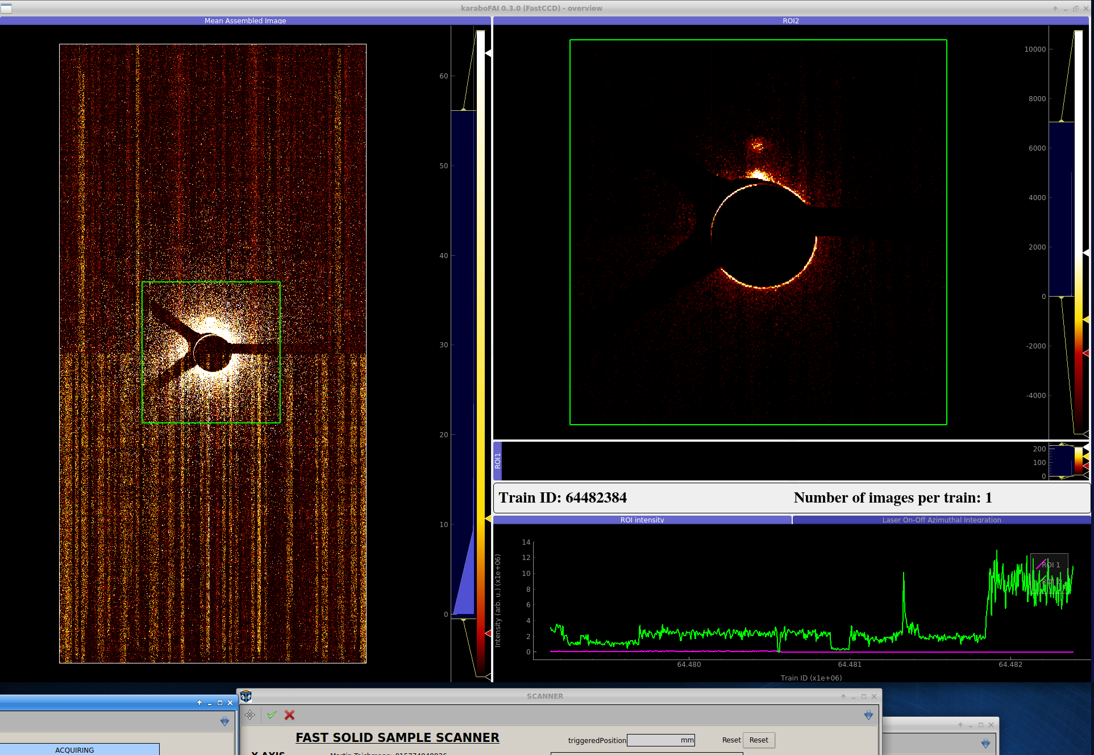Click the blue histogram region of mean image
This screenshot has width=1094, height=755.
click(x=463, y=364)
